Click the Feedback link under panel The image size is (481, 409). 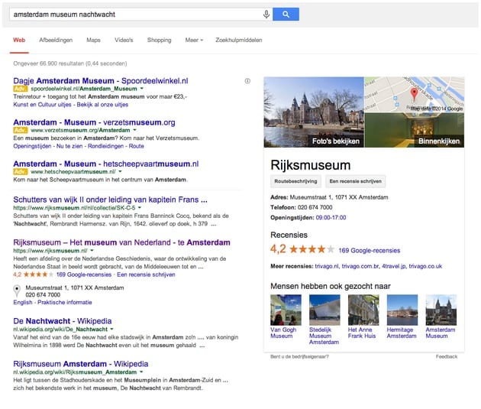point(447,356)
